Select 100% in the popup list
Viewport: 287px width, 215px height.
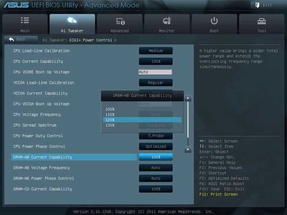(142, 109)
